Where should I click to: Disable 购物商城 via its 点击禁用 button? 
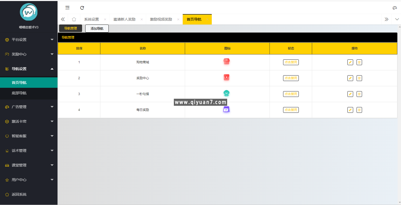tap(291, 62)
